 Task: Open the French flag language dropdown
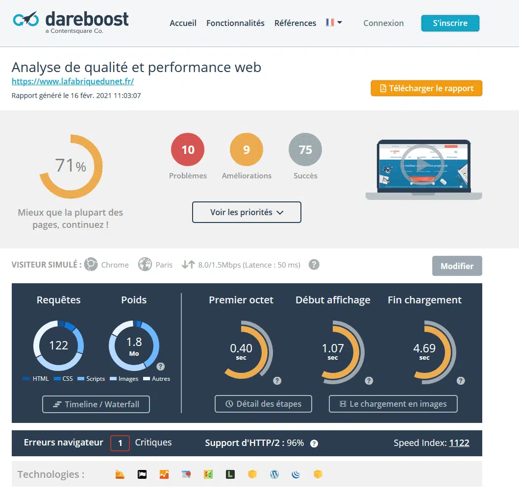pos(334,23)
